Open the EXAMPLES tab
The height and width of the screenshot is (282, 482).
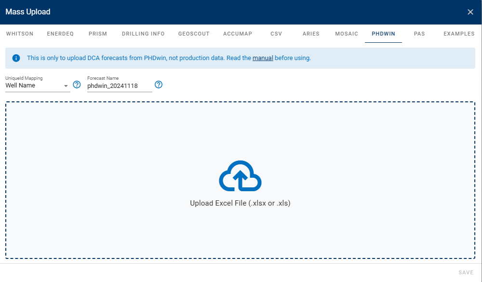tap(458, 34)
